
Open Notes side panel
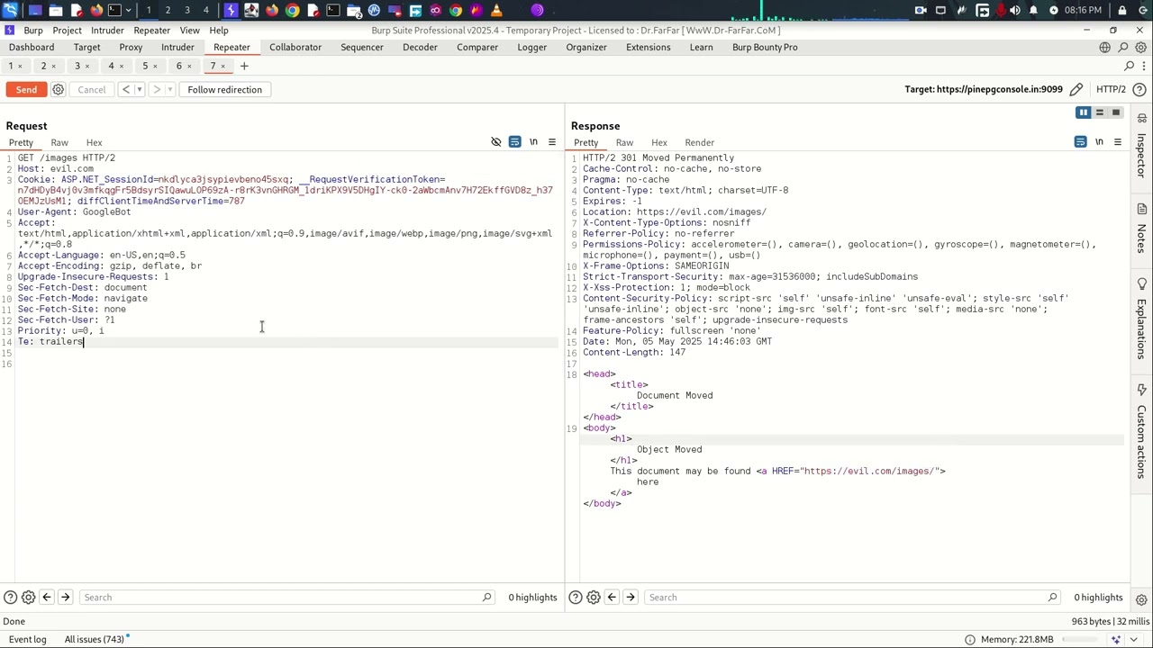coord(1141,229)
